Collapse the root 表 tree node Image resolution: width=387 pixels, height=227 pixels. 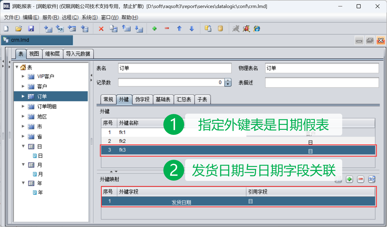point(17,67)
